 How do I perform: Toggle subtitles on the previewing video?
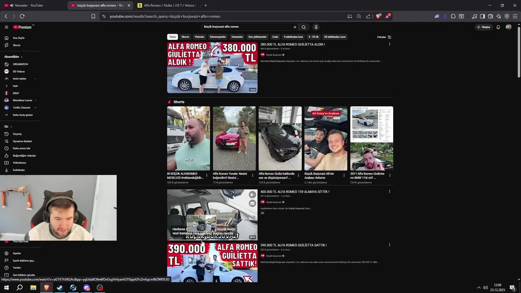click(252, 203)
